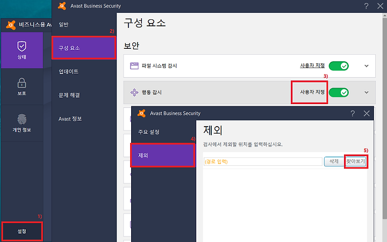Expand the 행동 감시 row chevron
The image size is (387, 242).
coord(367,92)
